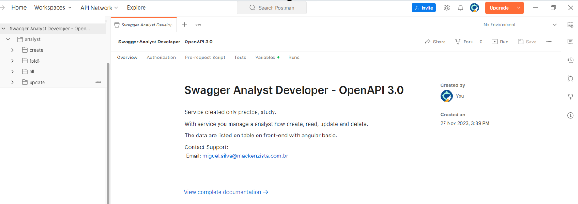Open more actions ellipsis beside Save

[549, 42]
